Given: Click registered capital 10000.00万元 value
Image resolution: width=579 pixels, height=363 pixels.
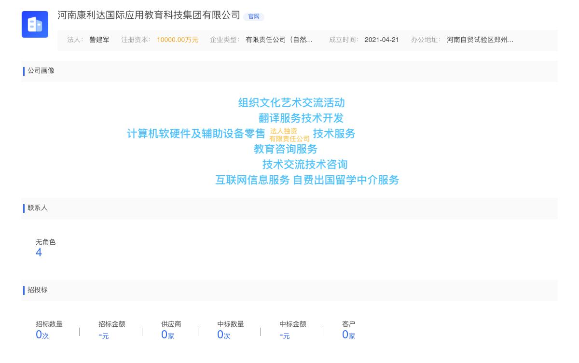Looking at the screenshot, I should [x=177, y=40].
